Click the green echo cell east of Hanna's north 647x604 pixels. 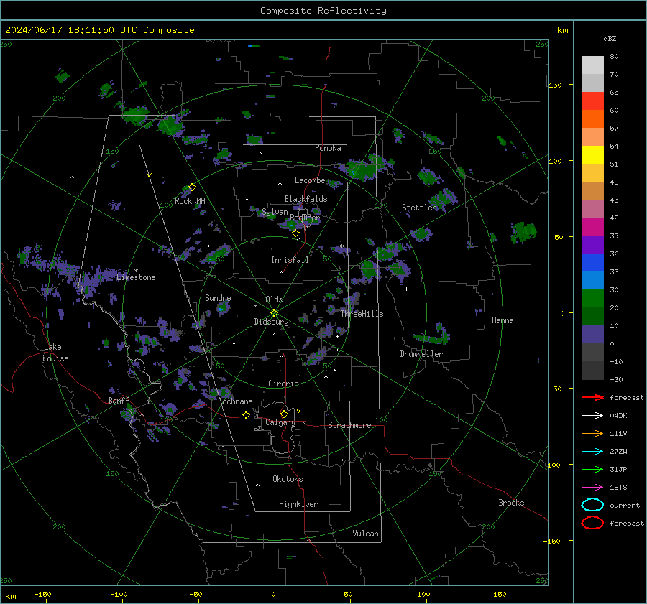(523, 232)
